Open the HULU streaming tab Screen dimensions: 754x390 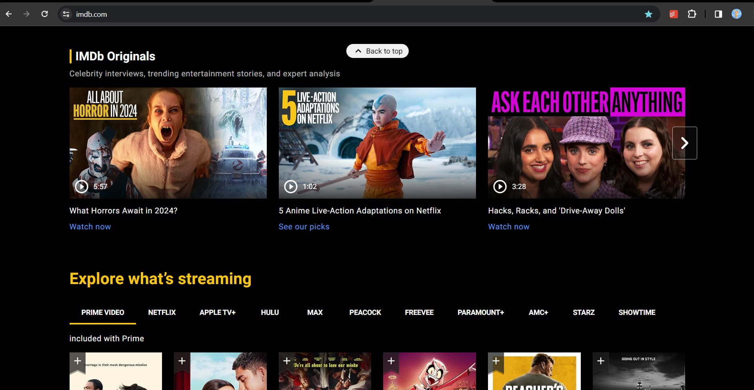(270, 312)
